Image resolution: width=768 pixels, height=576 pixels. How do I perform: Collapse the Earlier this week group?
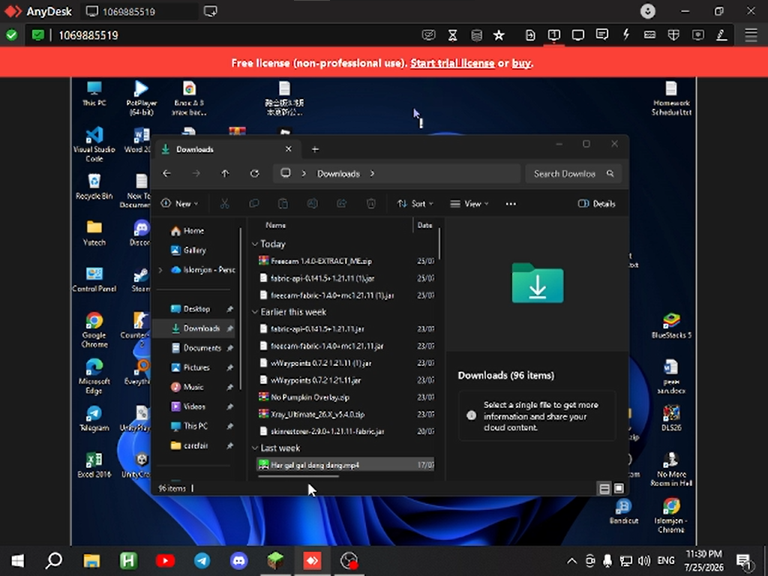(x=255, y=312)
